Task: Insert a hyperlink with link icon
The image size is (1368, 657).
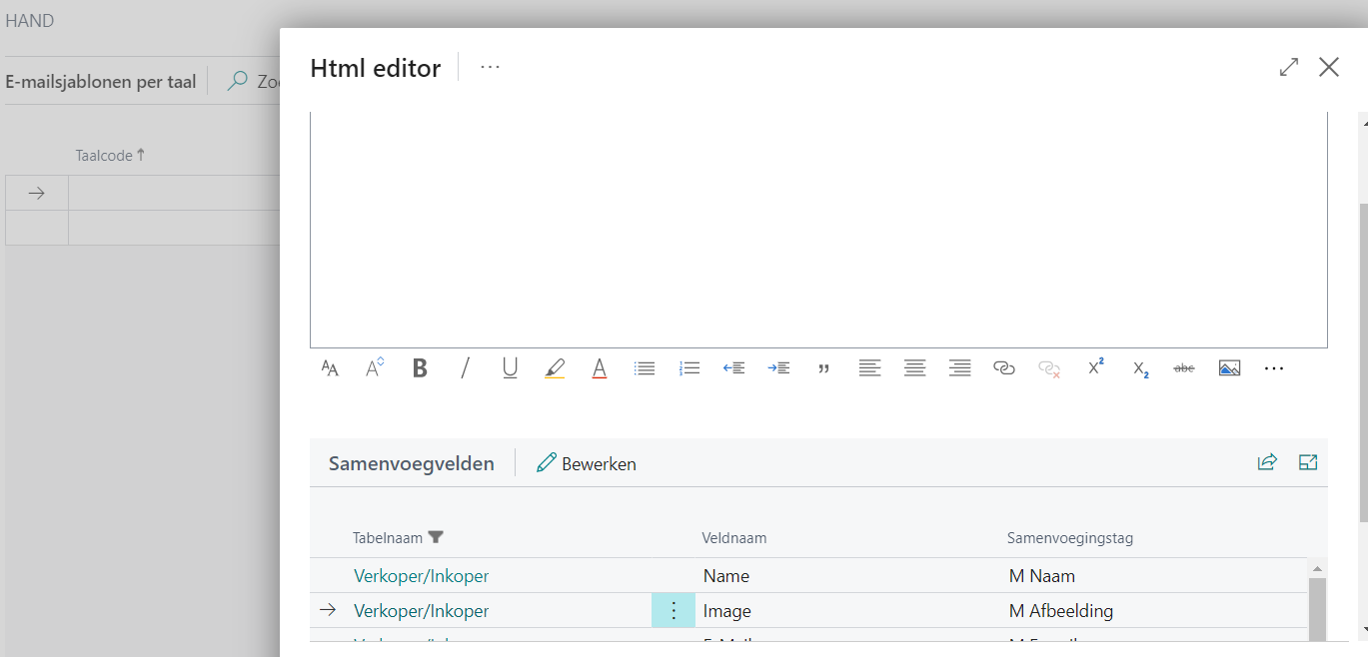Action: click(1004, 368)
